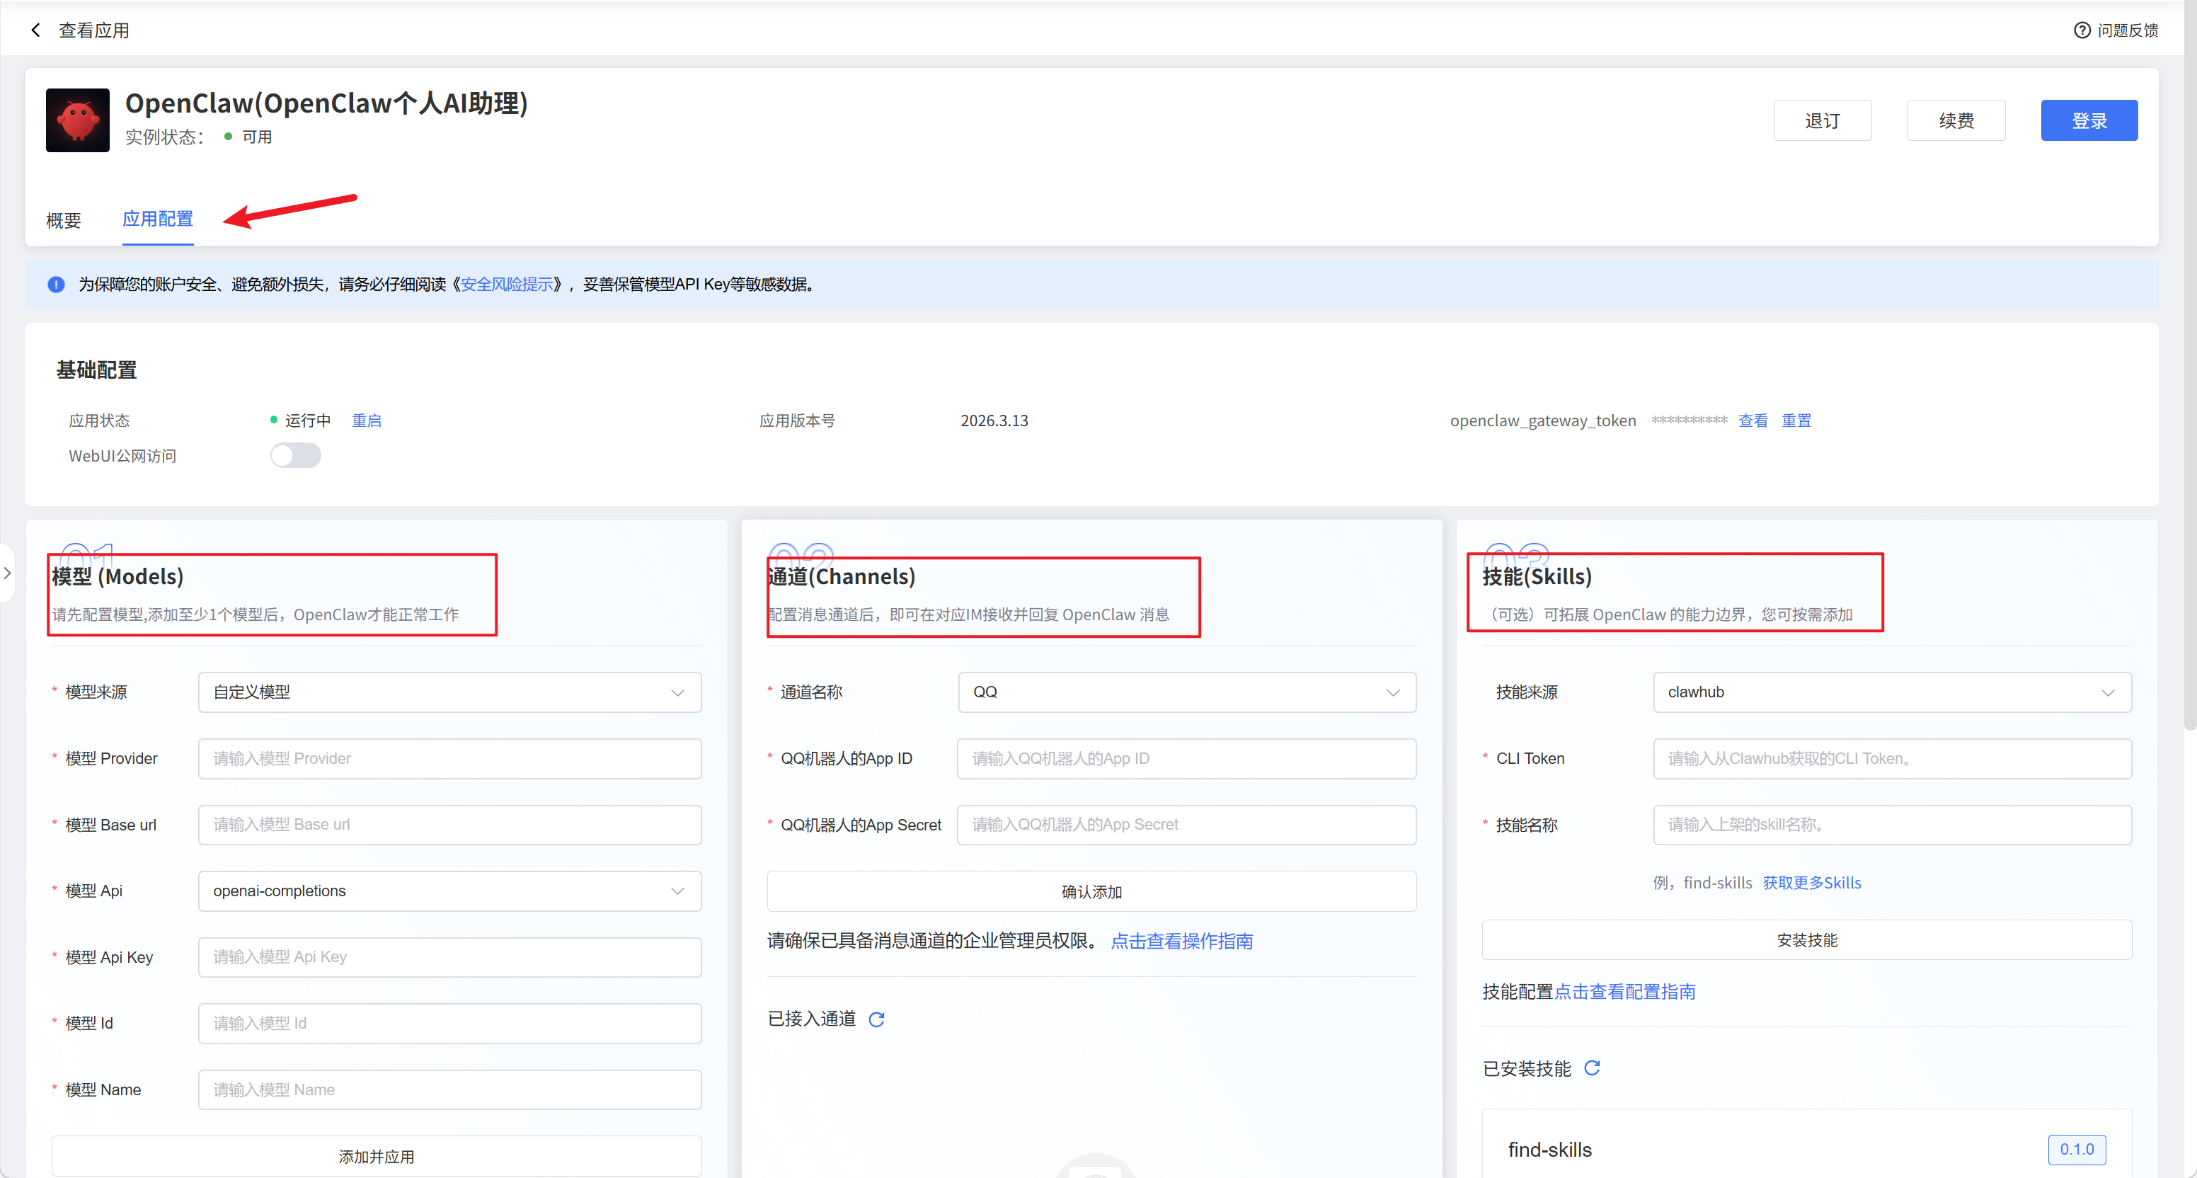Expand the 技能来源 clawhub dropdown
Image resolution: width=2197 pixels, height=1178 pixels.
[1892, 692]
